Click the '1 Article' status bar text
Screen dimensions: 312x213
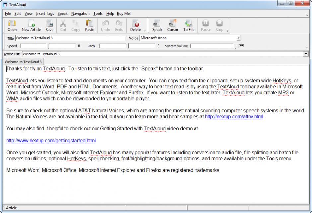[10, 208]
